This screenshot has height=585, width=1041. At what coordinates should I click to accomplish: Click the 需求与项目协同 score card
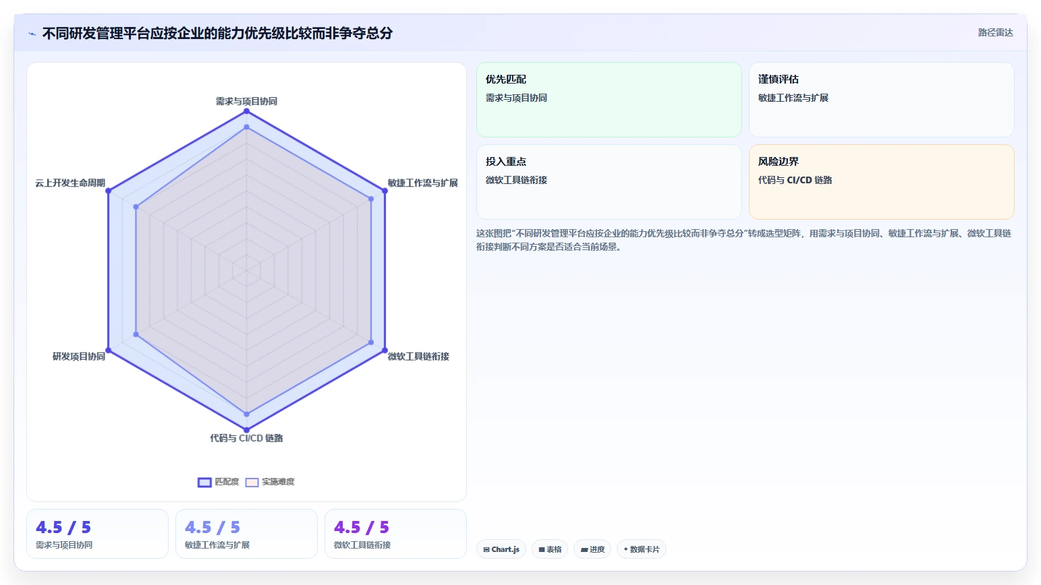click(x=97, y=534)
